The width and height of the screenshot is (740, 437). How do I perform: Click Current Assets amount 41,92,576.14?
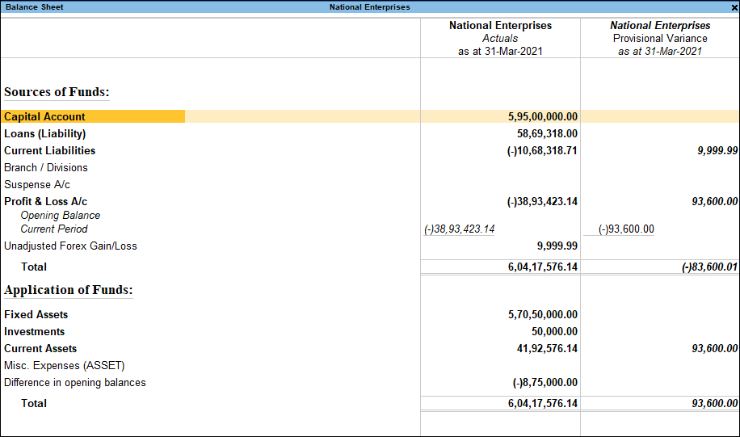tap(547, 348)
